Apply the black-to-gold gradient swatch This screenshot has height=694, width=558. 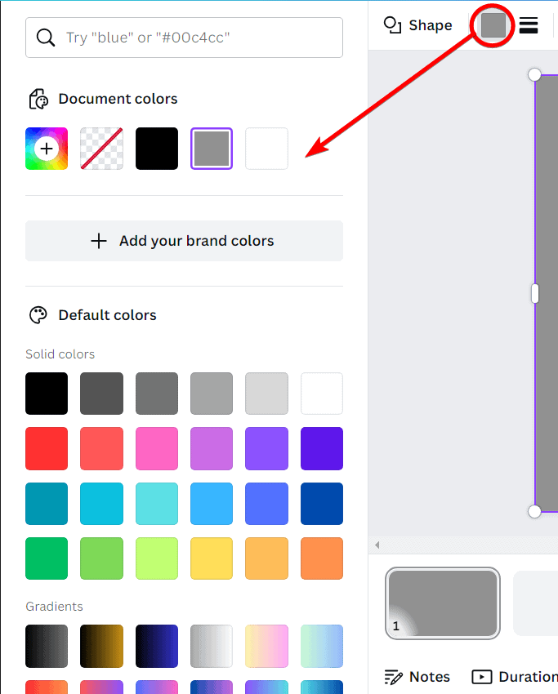click(x=101, y=646)
